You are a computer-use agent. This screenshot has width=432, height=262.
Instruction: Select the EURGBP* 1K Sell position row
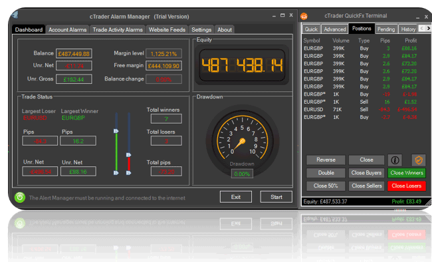361,102
